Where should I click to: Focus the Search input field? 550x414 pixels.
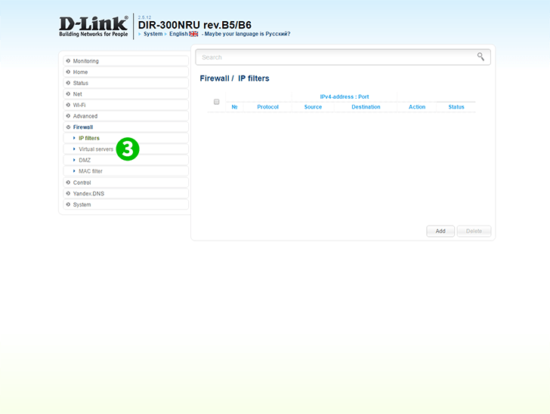336,57
